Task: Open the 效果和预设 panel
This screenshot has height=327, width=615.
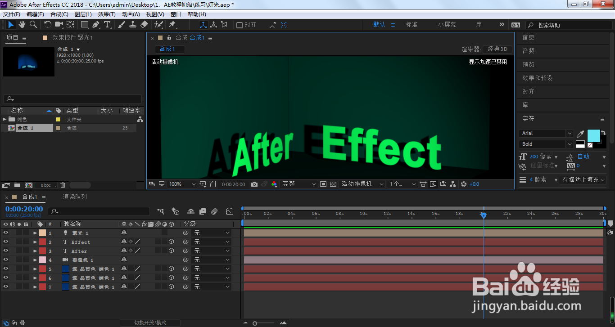Action: (x=537, y=78)
